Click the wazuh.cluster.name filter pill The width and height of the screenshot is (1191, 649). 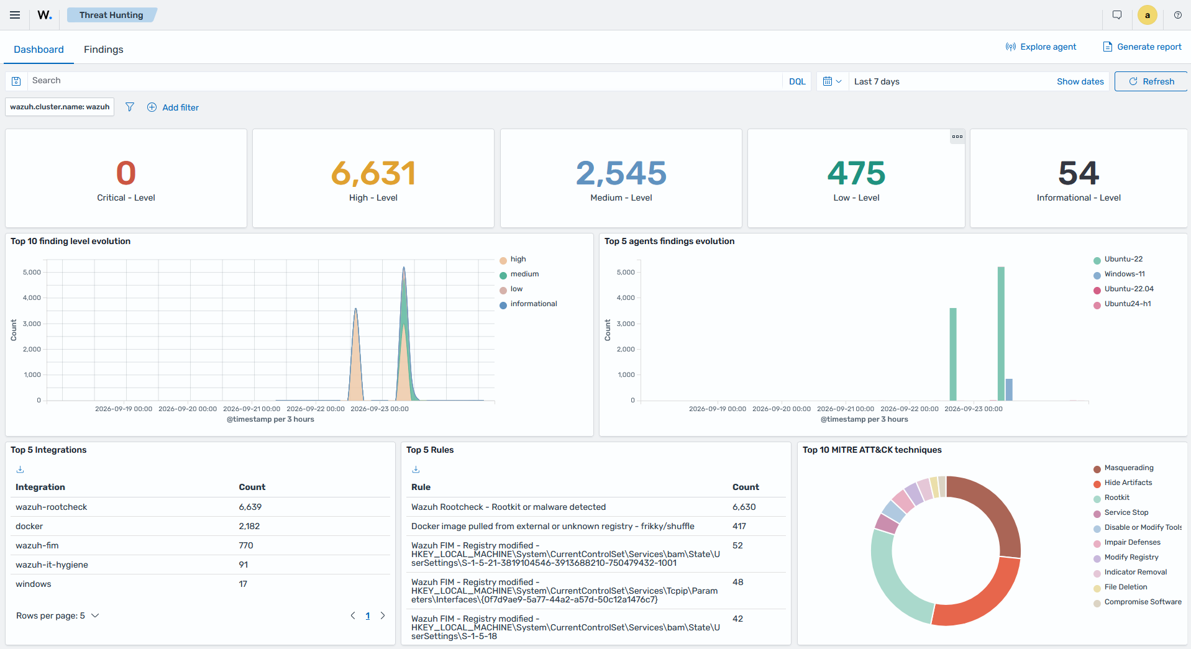[60, 107]
